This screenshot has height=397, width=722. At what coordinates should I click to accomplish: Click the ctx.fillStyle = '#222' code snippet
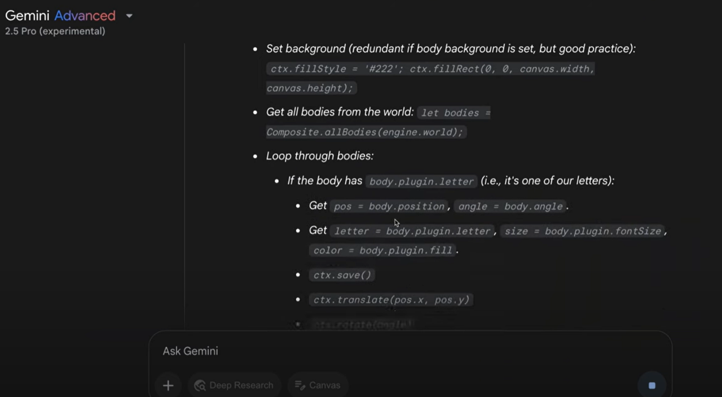336,69
